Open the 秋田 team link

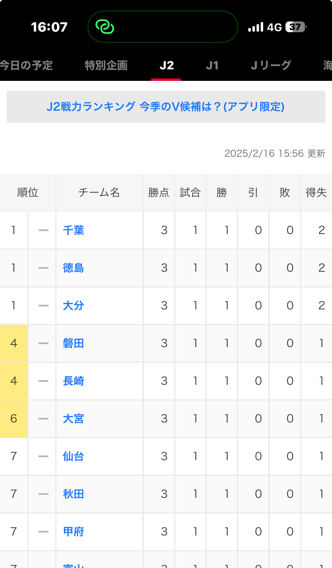click(74, 494)
